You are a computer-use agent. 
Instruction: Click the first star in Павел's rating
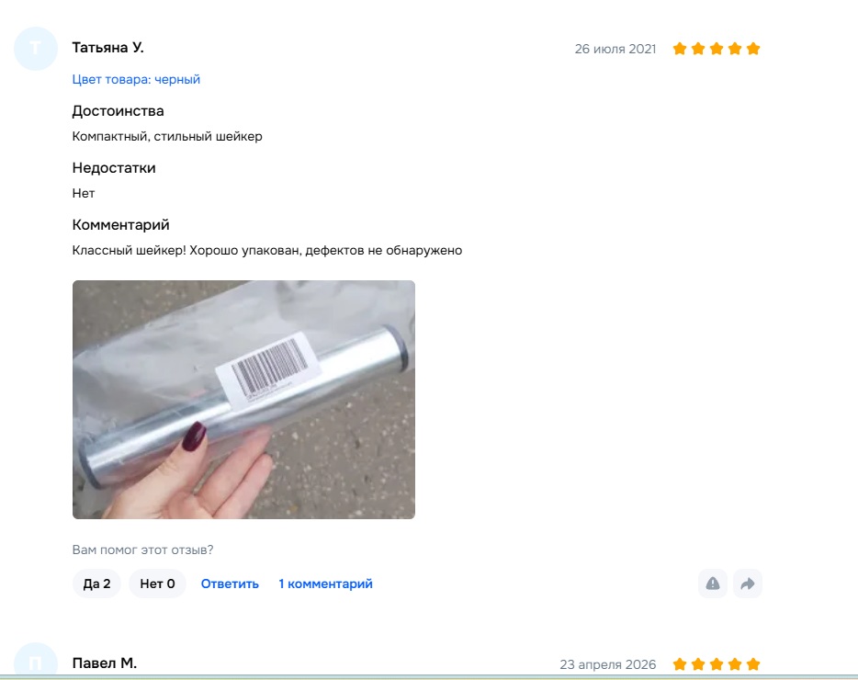point(680,664)
